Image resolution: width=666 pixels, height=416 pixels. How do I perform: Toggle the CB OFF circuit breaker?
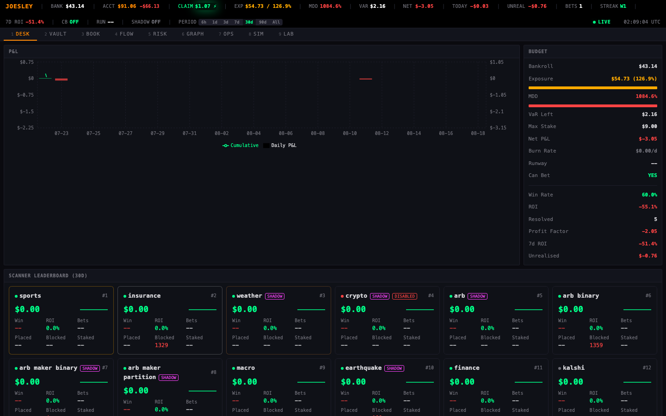coord(70,22)
